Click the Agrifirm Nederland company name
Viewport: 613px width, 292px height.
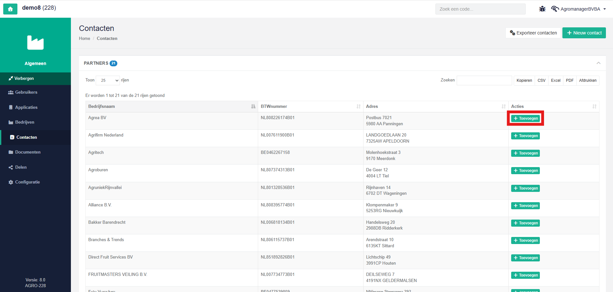[x=106, y=135]
